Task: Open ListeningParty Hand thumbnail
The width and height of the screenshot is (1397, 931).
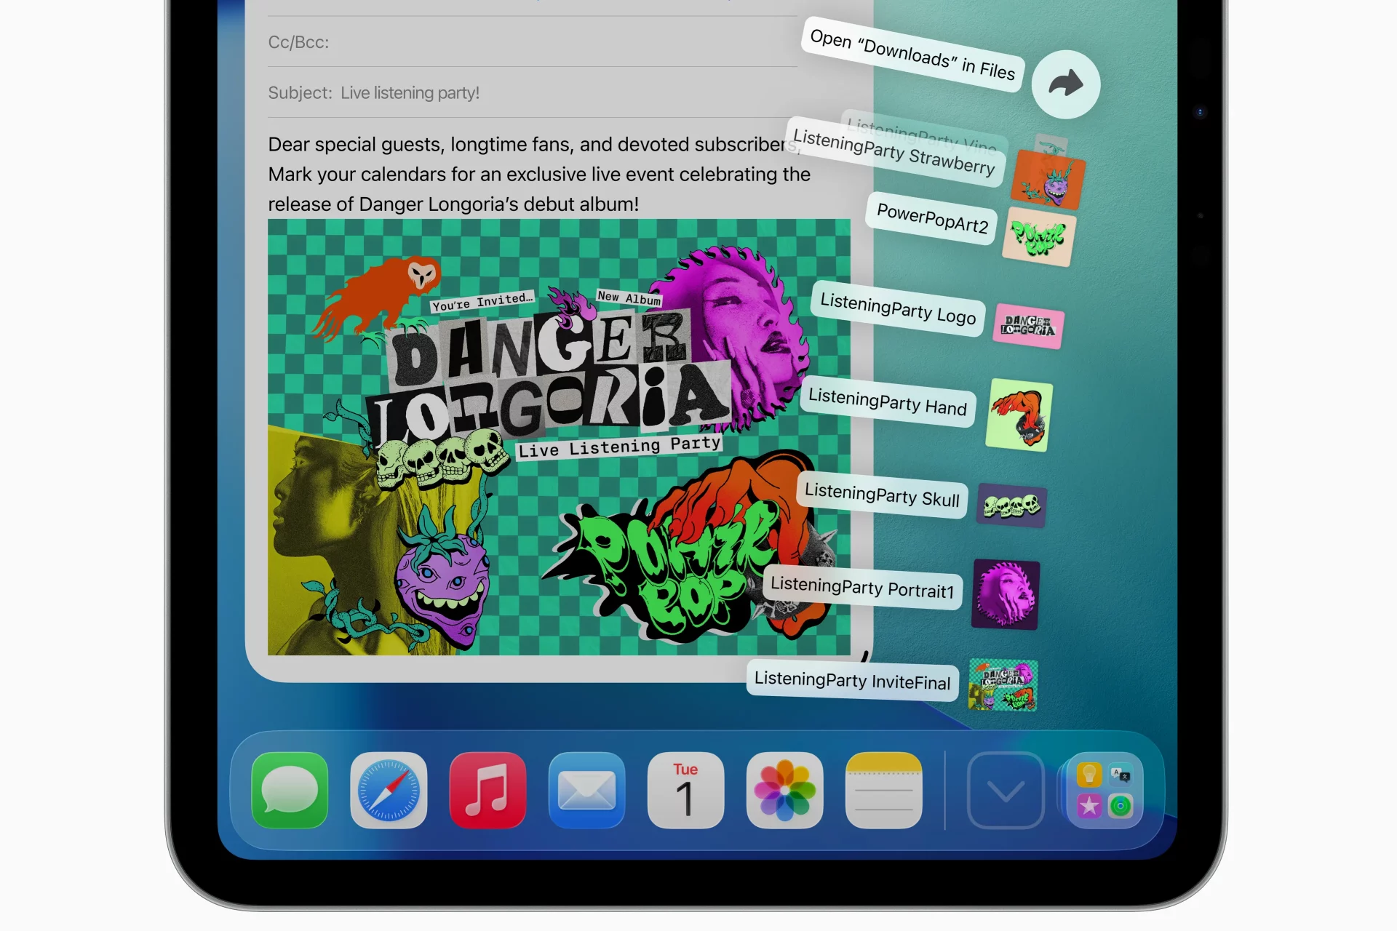Action: 1019,415
